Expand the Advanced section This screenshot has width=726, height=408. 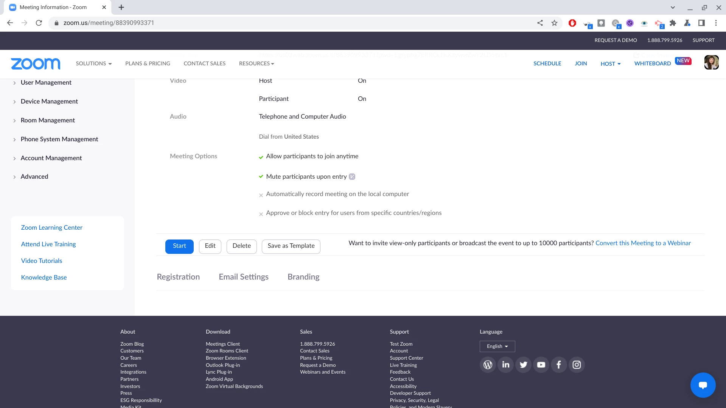coord(30,176)
